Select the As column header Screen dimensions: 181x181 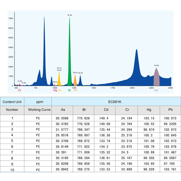tap(63, 110)
